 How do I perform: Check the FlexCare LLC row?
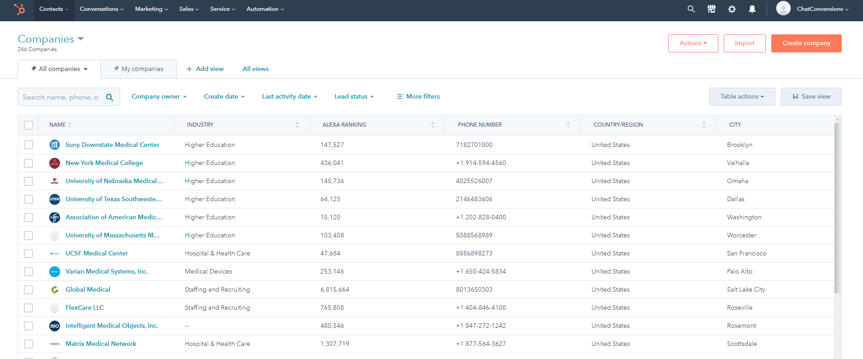point(28,307)
